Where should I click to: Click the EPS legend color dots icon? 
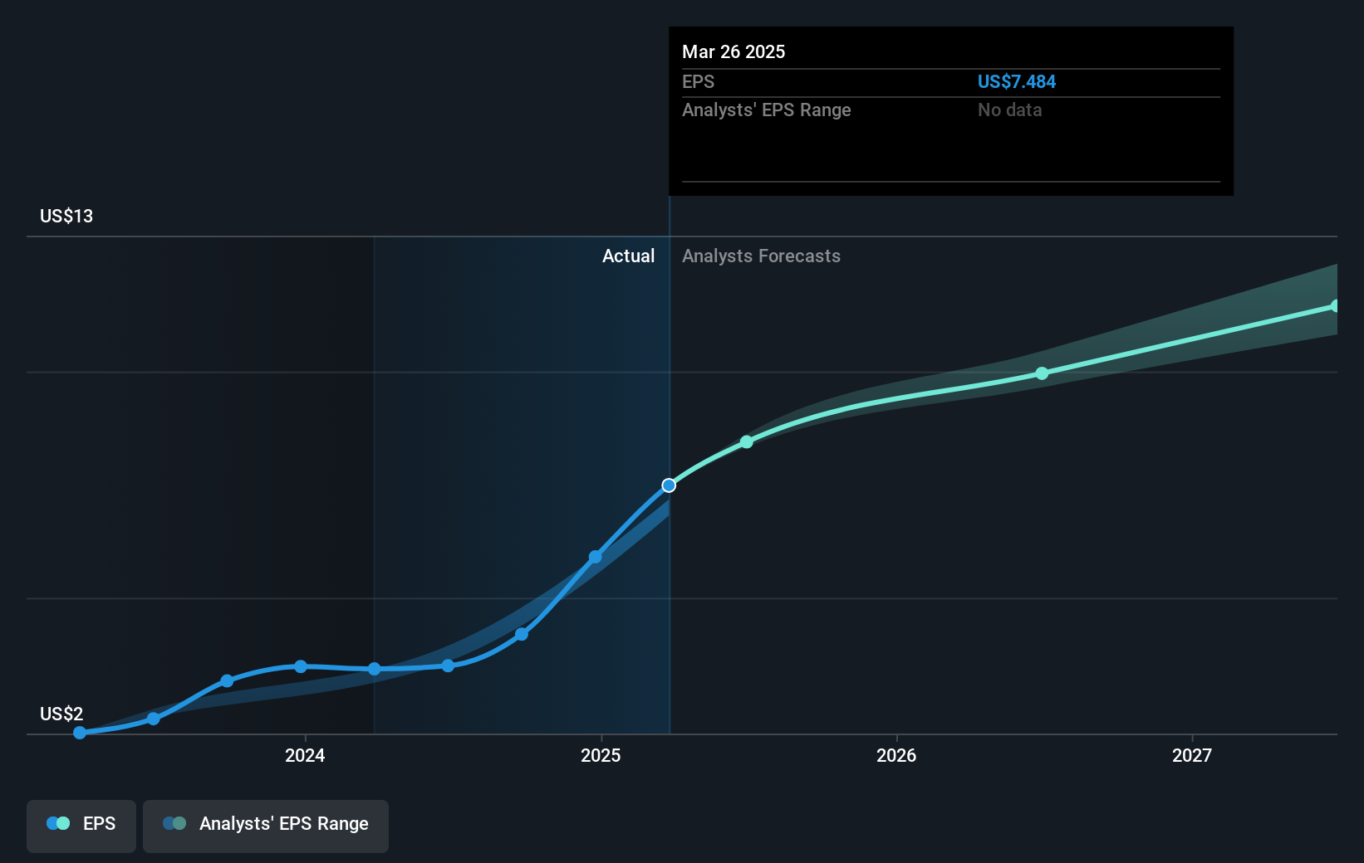tap(58, 823)
